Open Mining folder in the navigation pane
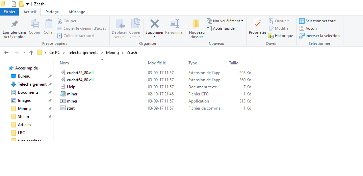The height and width of the screenshot is (176, 363). tap(24, 109)
